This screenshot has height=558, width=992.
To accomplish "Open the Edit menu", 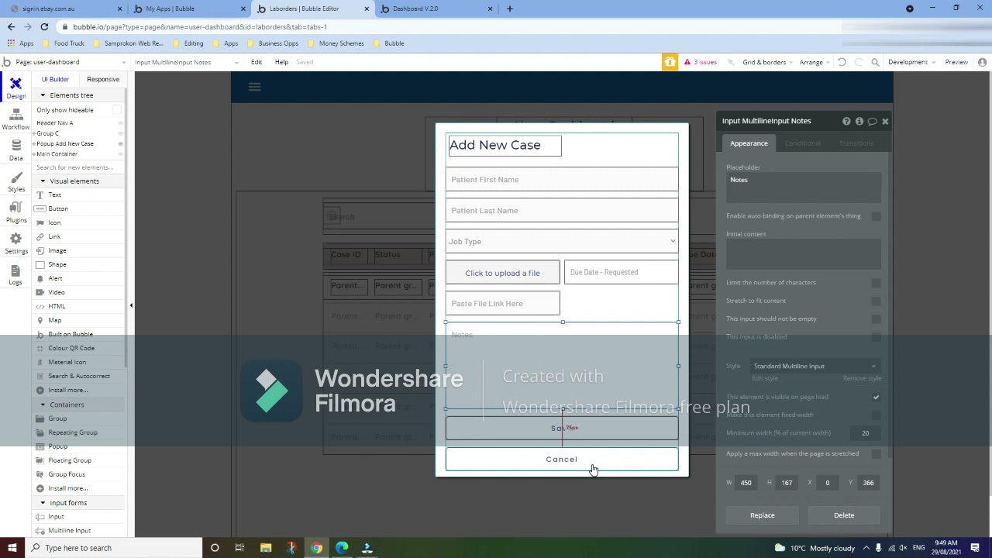I will pyautogui.click(x=257, y=62).
